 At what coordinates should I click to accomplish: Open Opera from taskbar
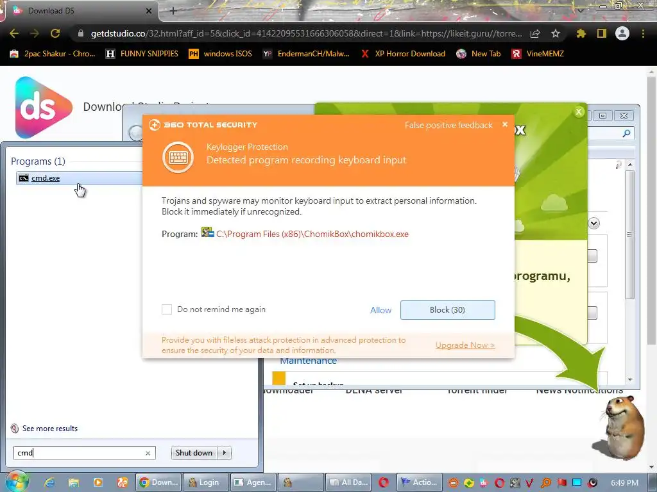[384, 482]
